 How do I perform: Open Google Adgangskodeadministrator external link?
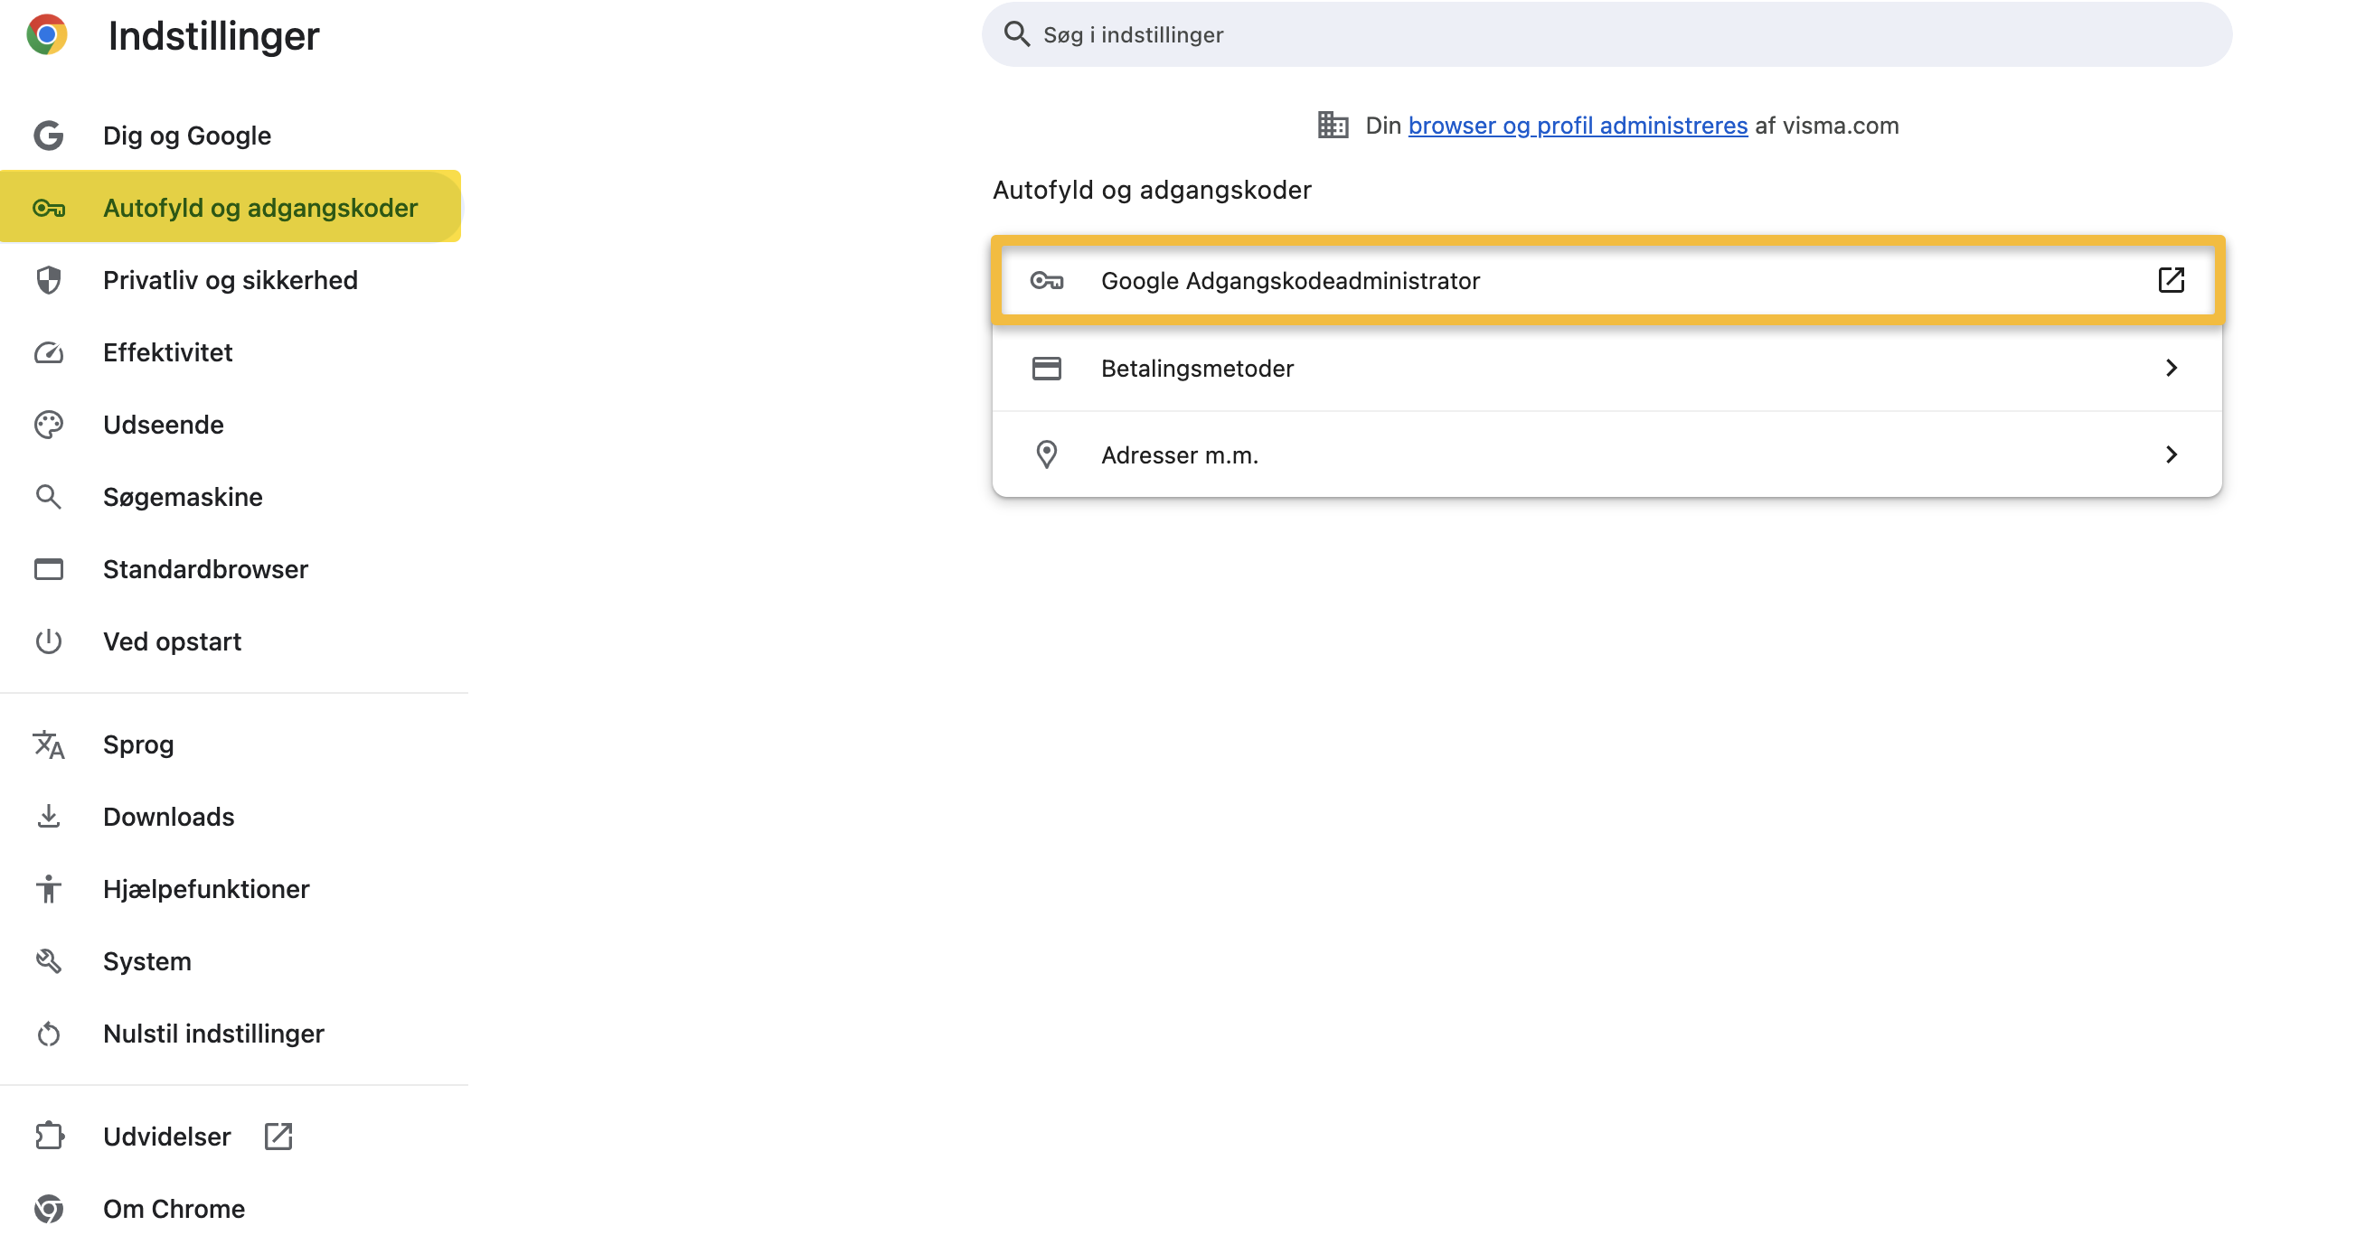2172,281
